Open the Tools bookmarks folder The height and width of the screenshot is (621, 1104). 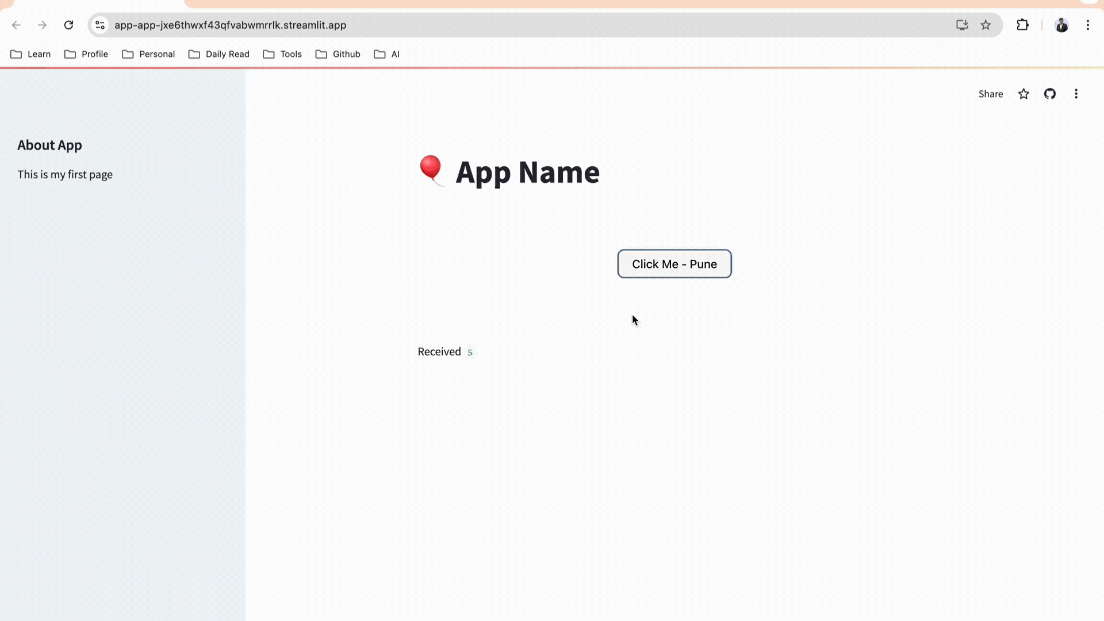coord(282,53)
